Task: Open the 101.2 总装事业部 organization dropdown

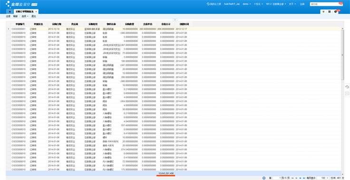Action: [276, 4]
